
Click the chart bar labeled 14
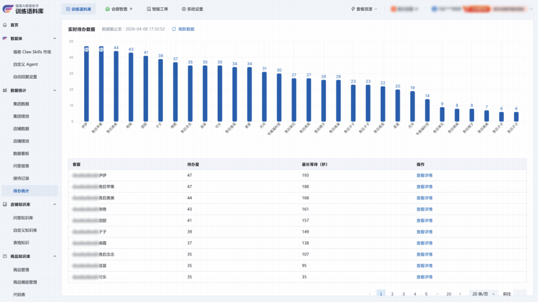pyautogui.click(x=427, y=110)
